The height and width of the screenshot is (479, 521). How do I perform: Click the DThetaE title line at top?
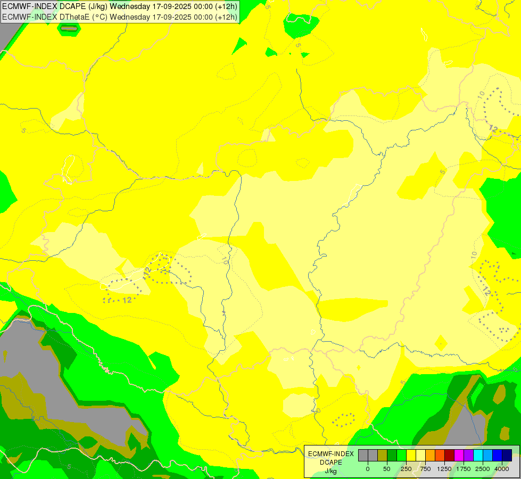(x=120, y=17)
